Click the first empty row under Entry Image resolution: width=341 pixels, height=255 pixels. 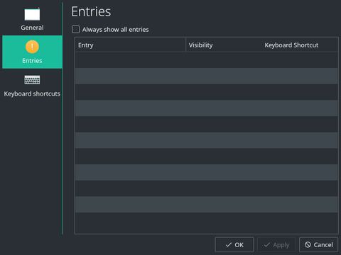[x=131, y=60]
